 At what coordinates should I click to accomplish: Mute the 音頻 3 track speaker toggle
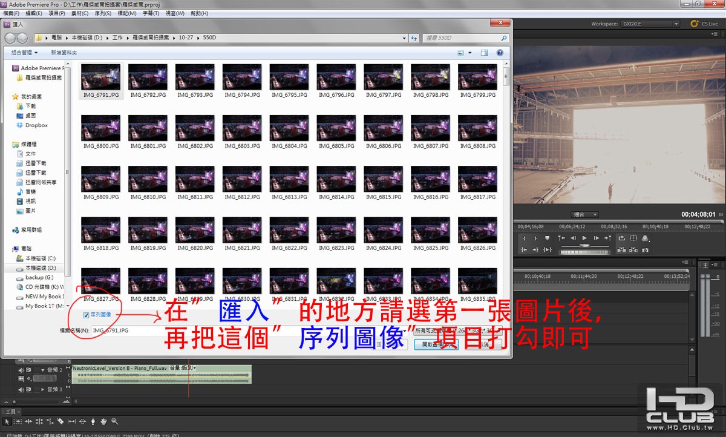point(21,389)
